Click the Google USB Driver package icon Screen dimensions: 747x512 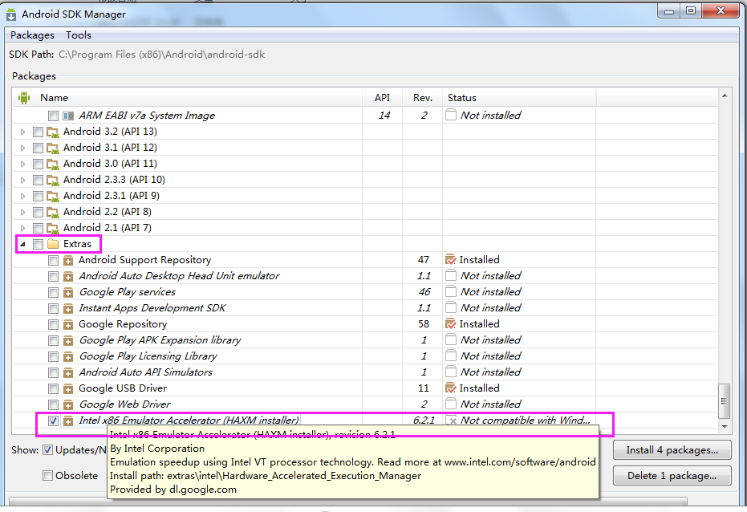point(68,389)
